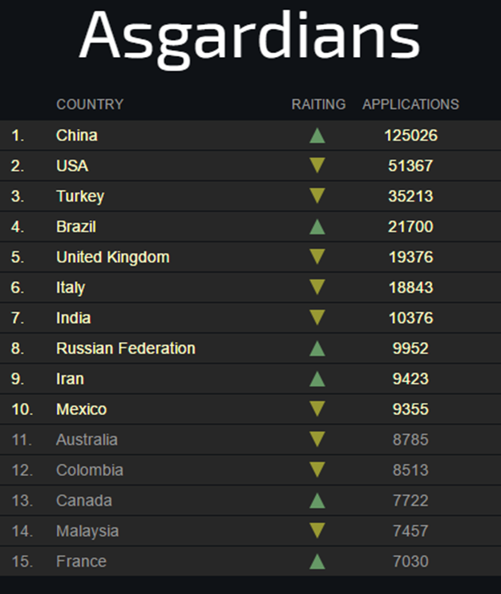Image resolution: width=501 pixels, height=594 pixels.
Task: Sort by the RAITING column header
Action: 318,104
